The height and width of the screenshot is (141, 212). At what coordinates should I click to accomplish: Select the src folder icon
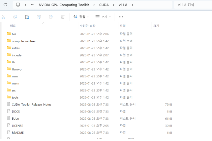pos(9,90)
